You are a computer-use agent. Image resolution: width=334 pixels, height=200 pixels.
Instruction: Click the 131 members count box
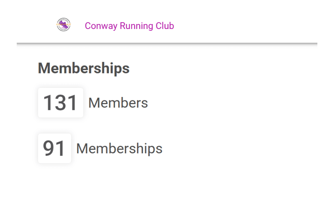click(x=60, y=103)
